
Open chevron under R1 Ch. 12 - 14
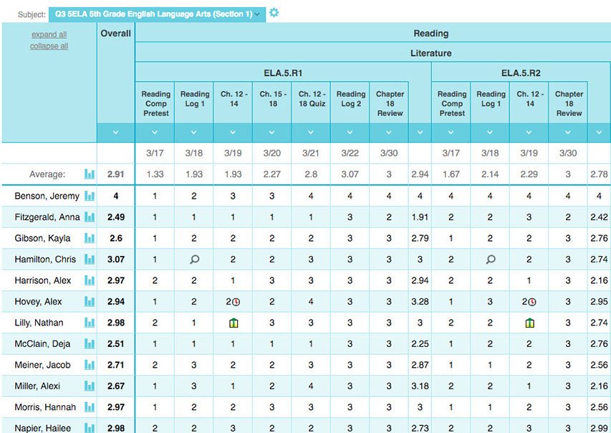pos(233,133)
